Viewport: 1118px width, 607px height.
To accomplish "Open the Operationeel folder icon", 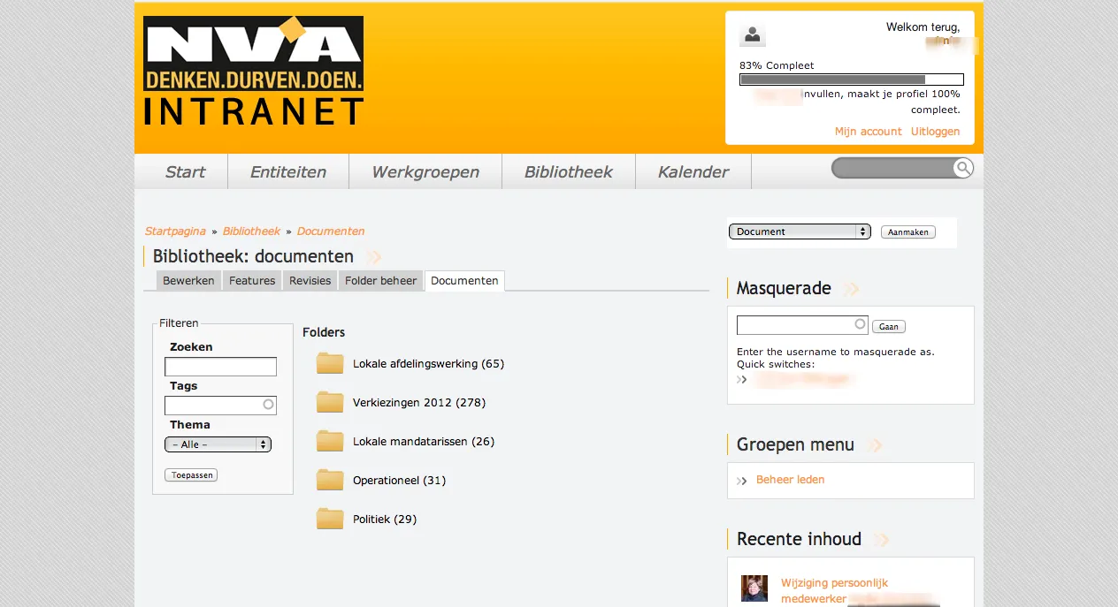I will pyautogui.click(x=330, y=480).
